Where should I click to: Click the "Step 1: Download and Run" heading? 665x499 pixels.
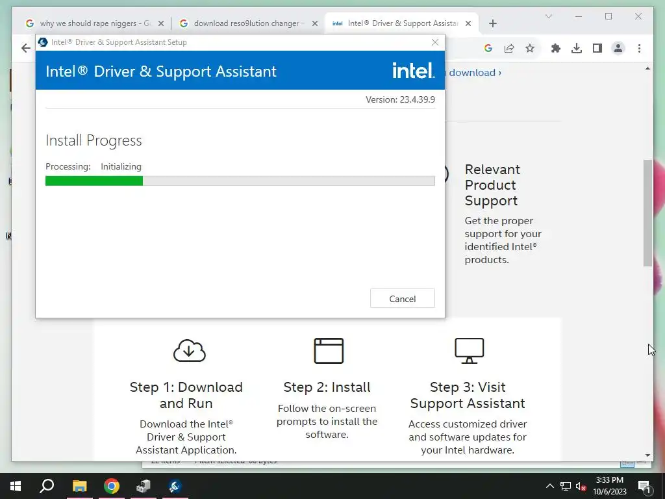[x=186, y=395]
